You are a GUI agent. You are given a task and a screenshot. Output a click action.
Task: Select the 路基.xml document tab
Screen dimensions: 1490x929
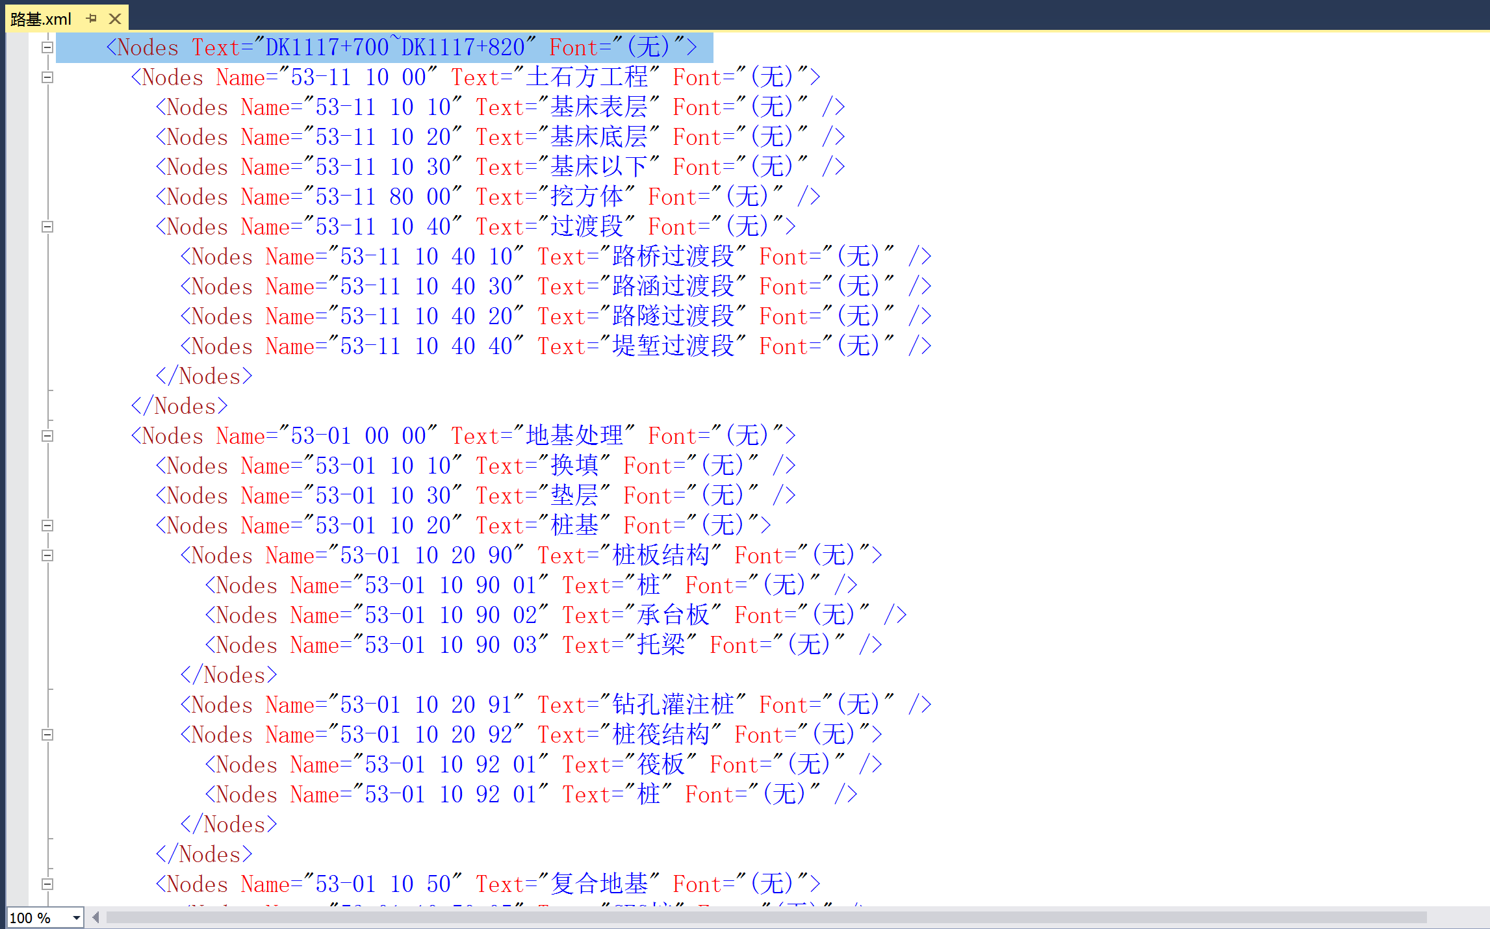tap(41, 19)
